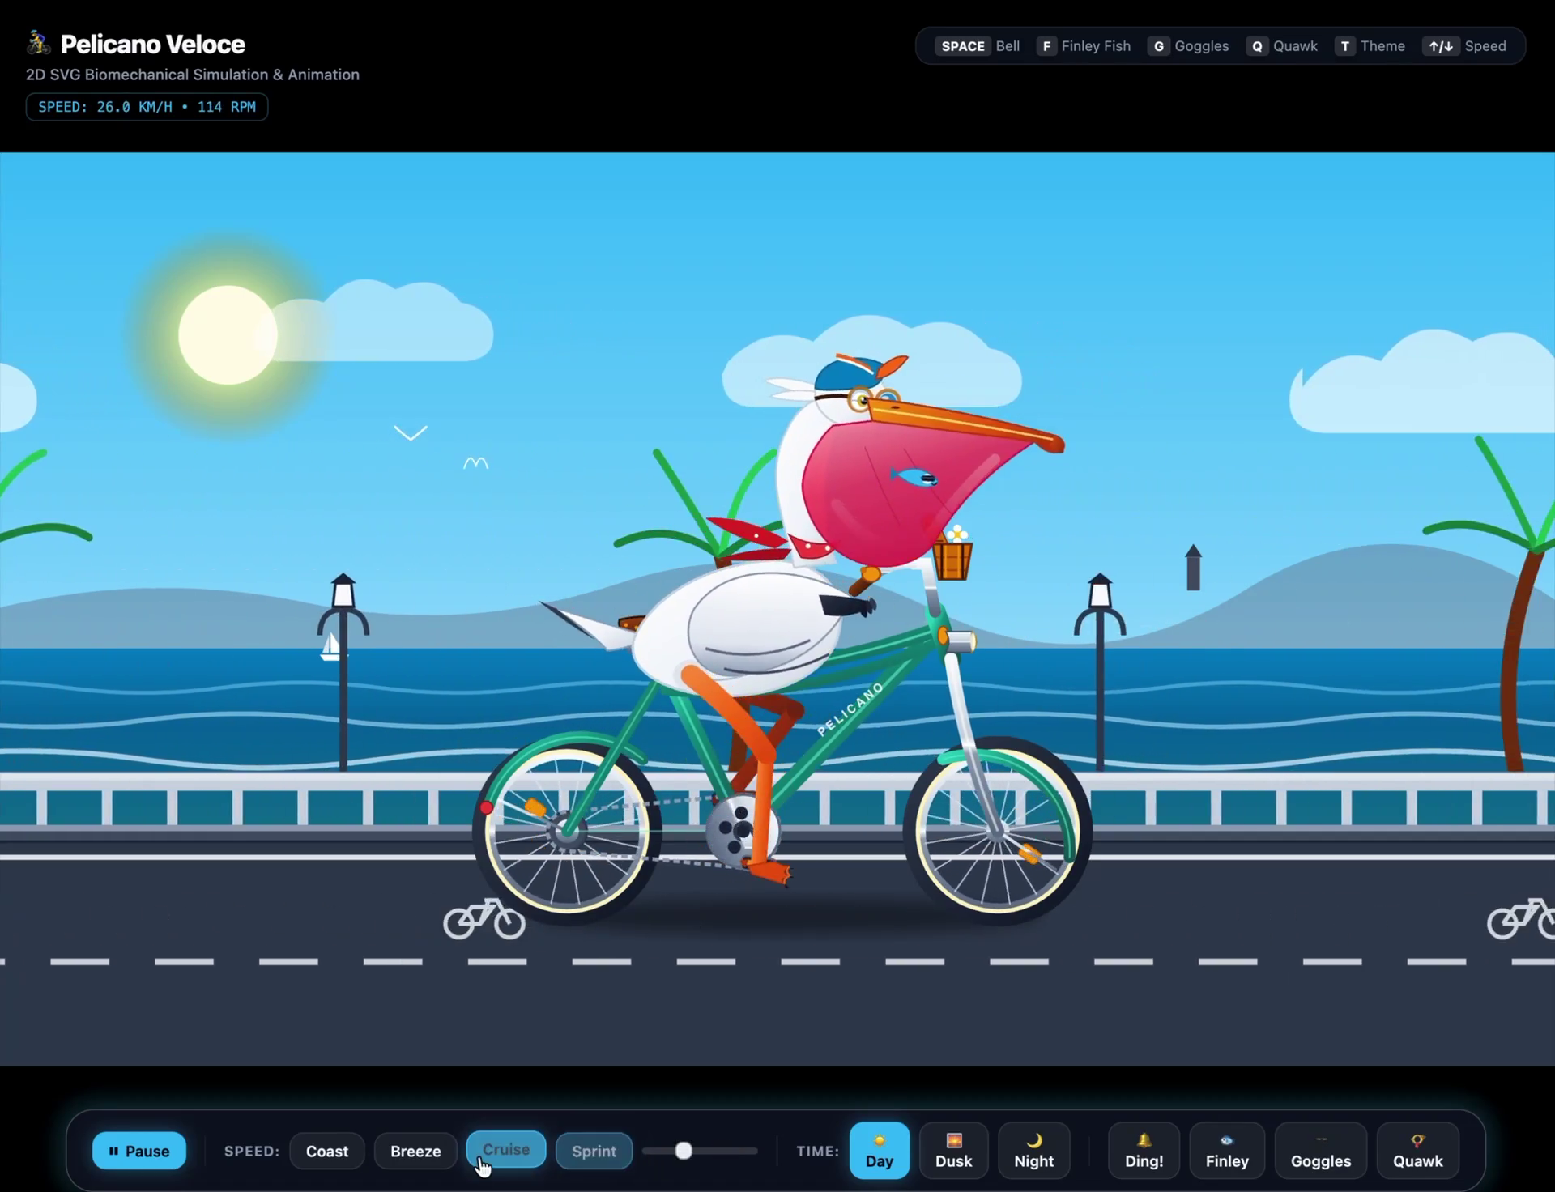Toggle the pelican's Goggles
The width and height of the screenshot is (1555, 1192).
tap(1321, 1151)
